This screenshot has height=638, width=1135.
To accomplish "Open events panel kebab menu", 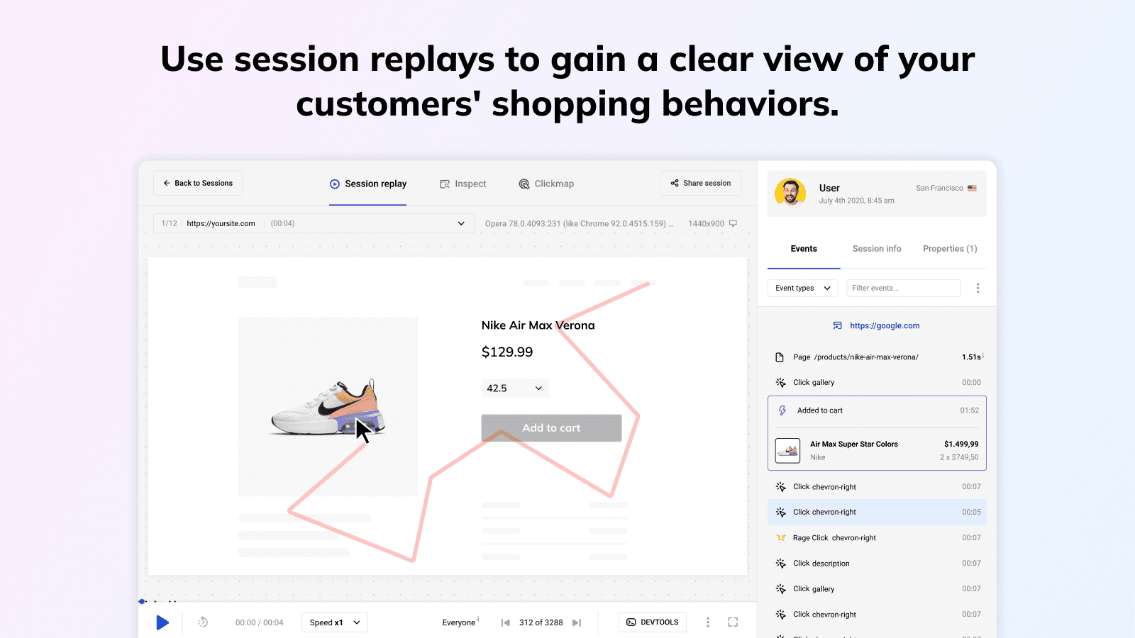I will tap(978, 288).
